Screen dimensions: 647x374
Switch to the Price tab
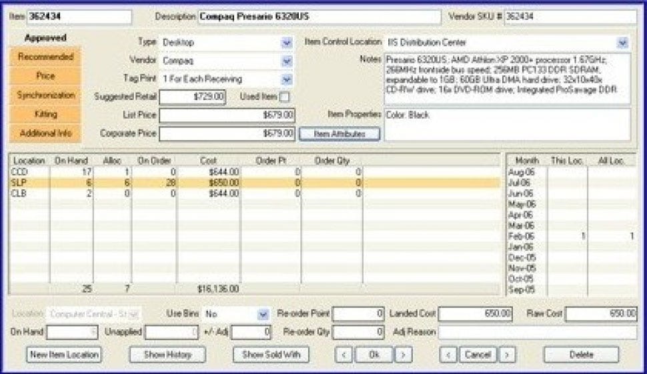point(45,76)
